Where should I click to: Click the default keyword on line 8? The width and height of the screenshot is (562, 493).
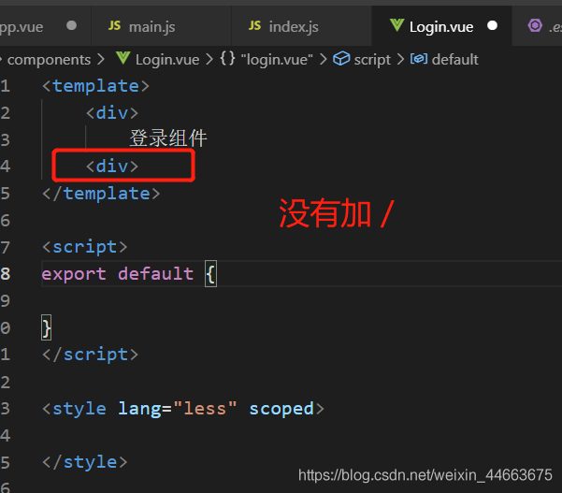156,274
